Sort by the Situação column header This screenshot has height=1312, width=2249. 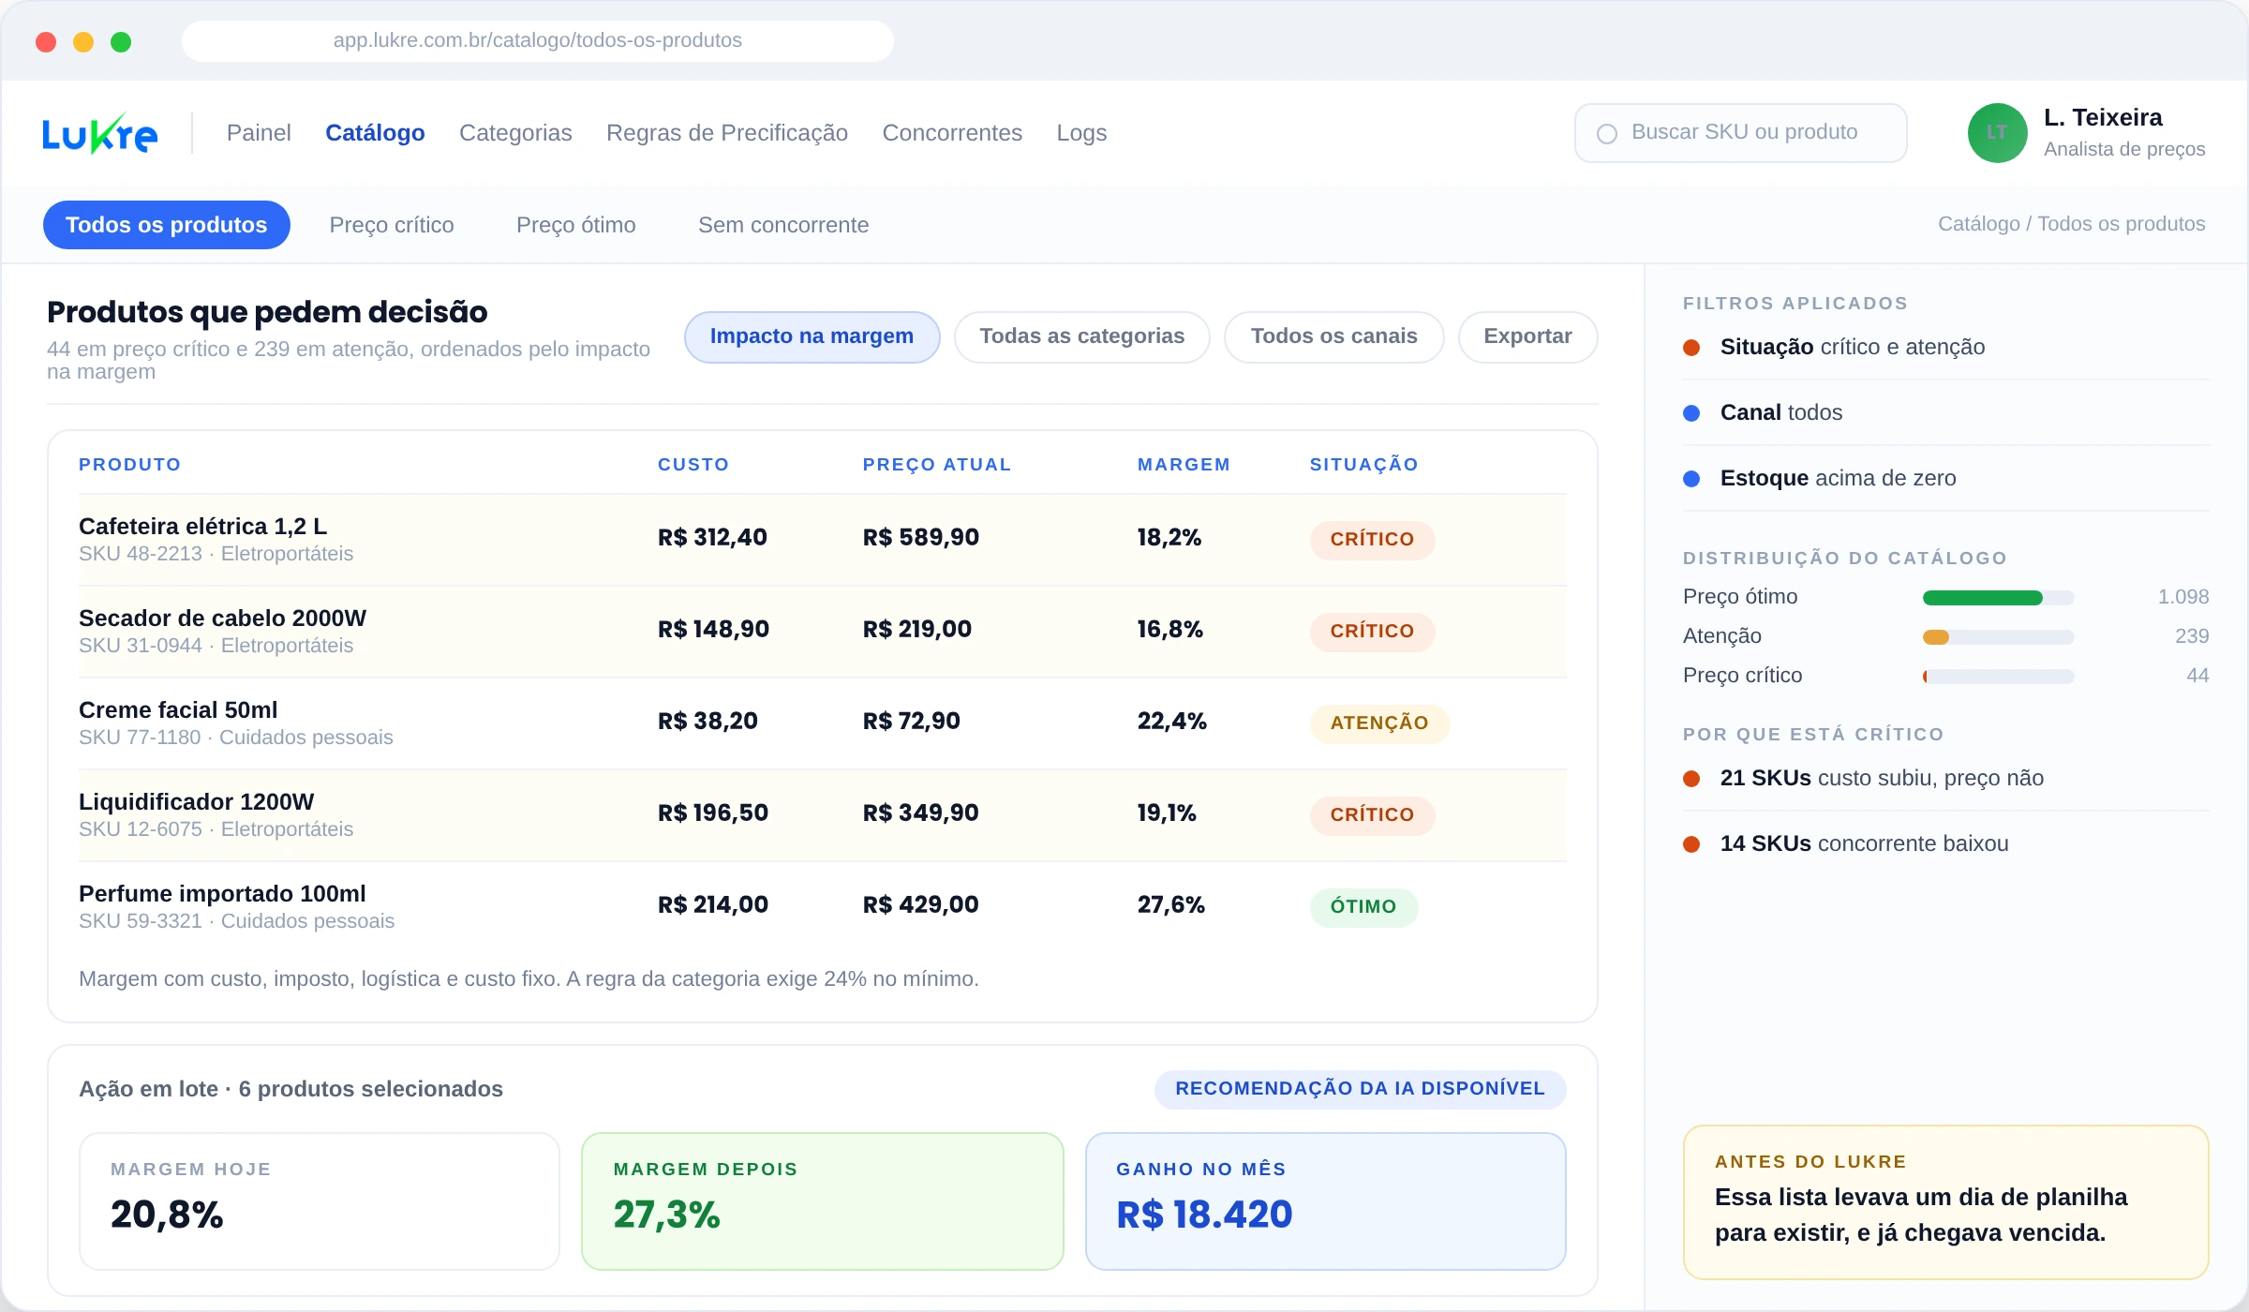tap(1364, 465)
